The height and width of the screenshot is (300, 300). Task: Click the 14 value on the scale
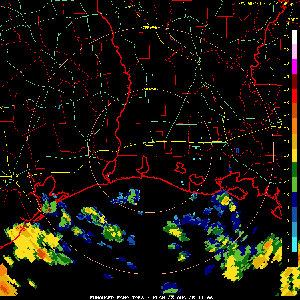pos(286,208)
